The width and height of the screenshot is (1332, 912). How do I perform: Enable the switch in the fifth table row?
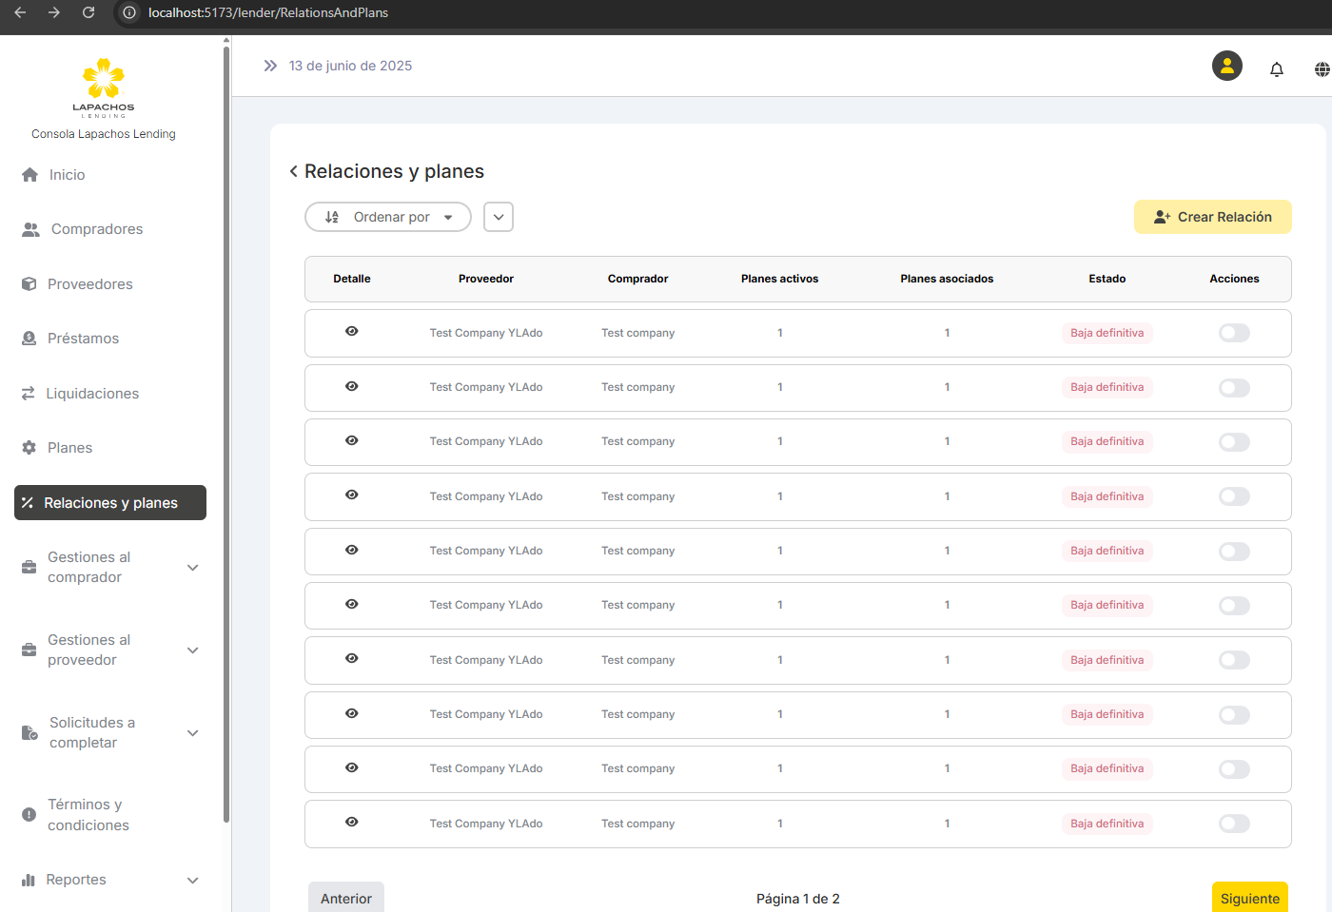click(1233, 552)
